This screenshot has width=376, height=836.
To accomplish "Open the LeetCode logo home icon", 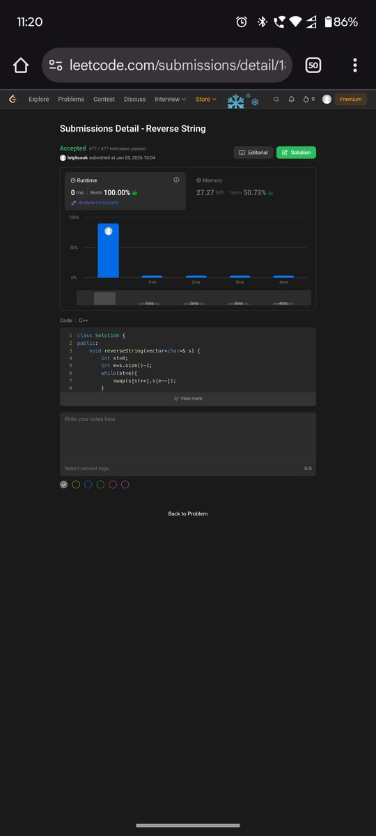I will coord(13,100).
